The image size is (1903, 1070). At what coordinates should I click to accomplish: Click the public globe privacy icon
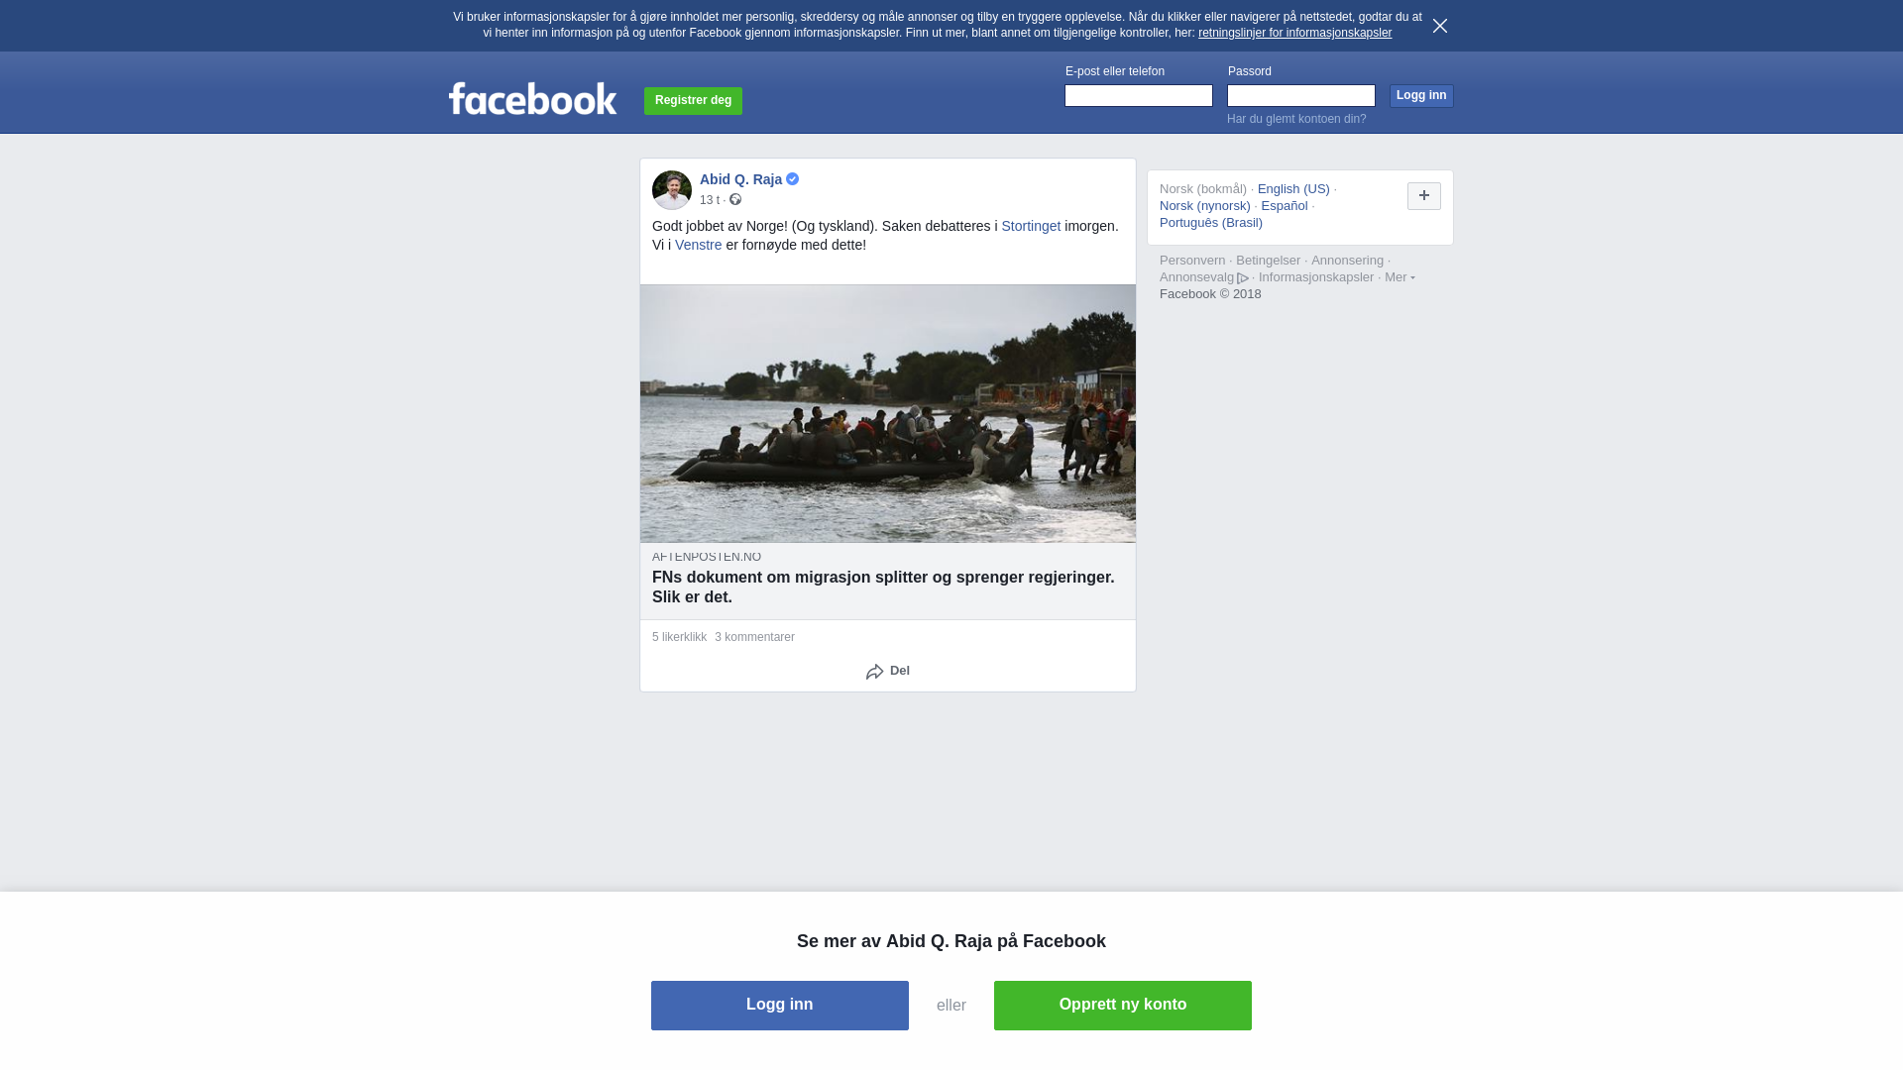735,199
